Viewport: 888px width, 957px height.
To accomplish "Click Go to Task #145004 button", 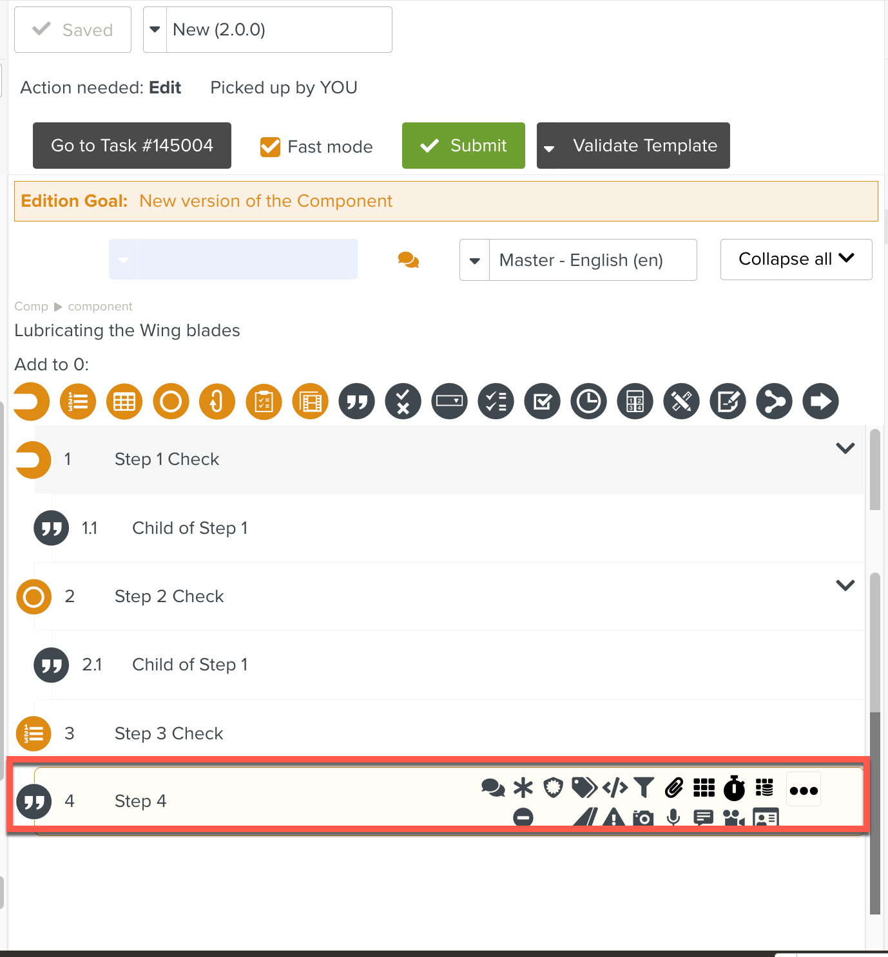I will pos(132,146).
